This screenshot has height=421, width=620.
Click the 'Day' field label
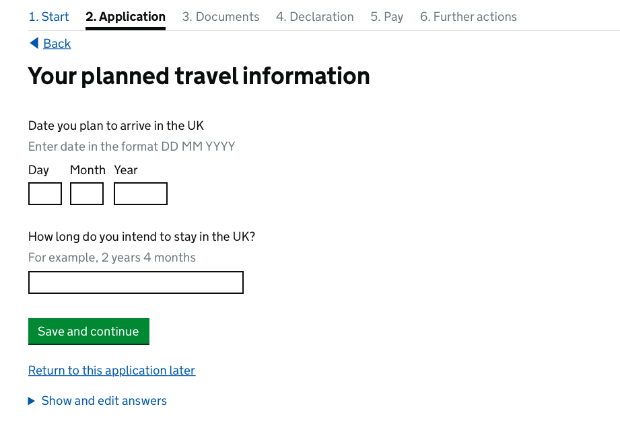pyautogui.click(x=39, y=170)
